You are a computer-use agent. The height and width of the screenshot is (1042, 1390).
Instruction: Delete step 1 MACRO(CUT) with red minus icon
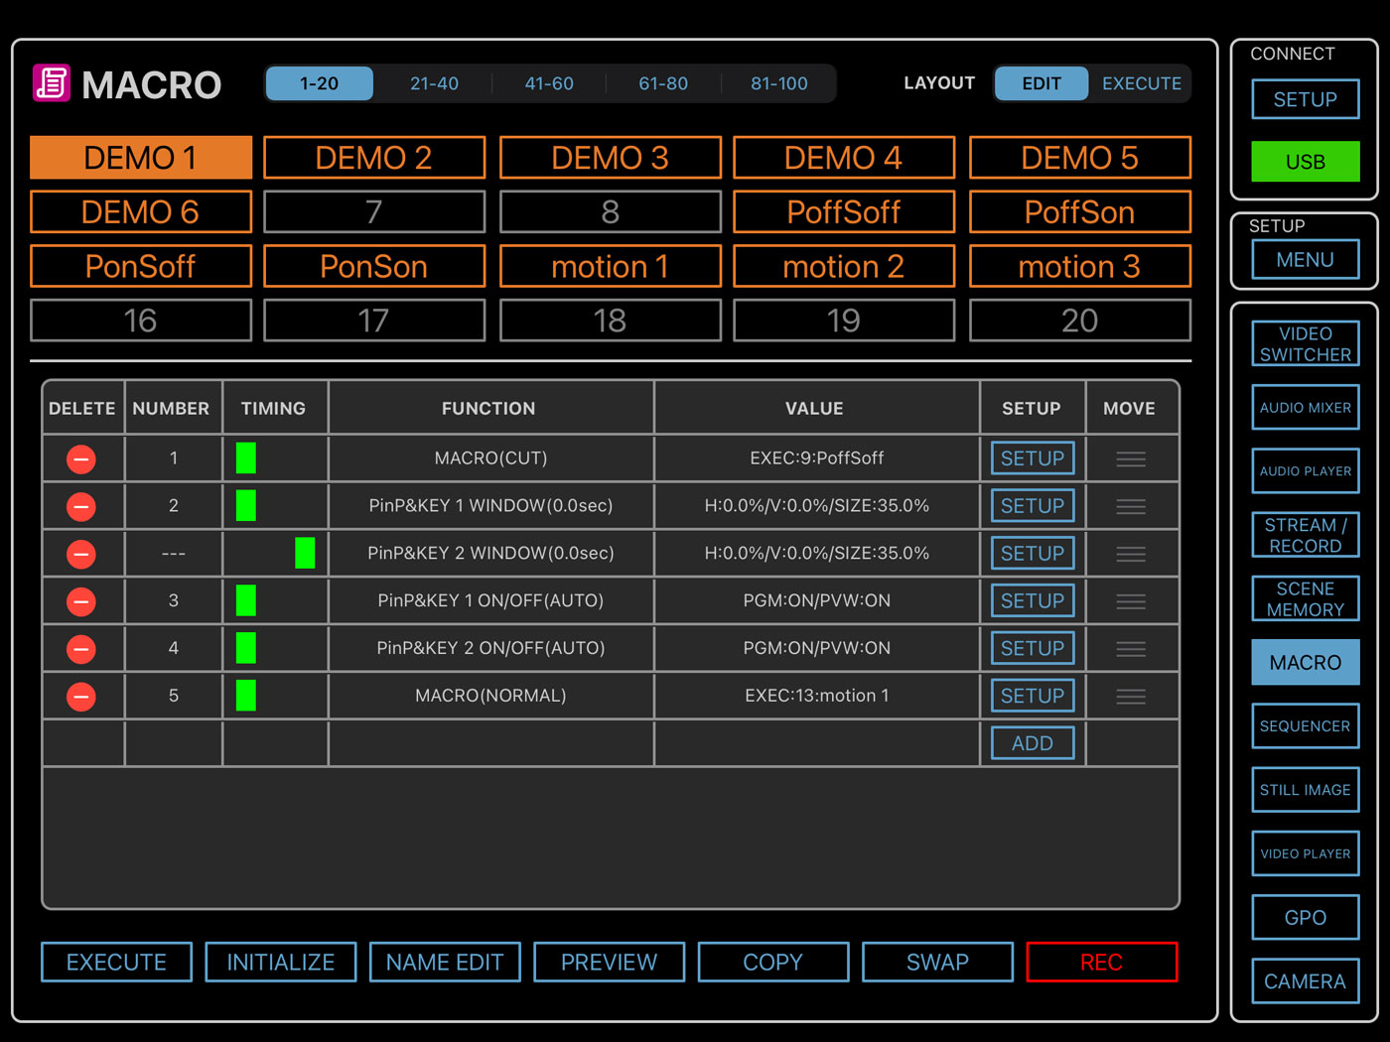click(x=81, y=458)
